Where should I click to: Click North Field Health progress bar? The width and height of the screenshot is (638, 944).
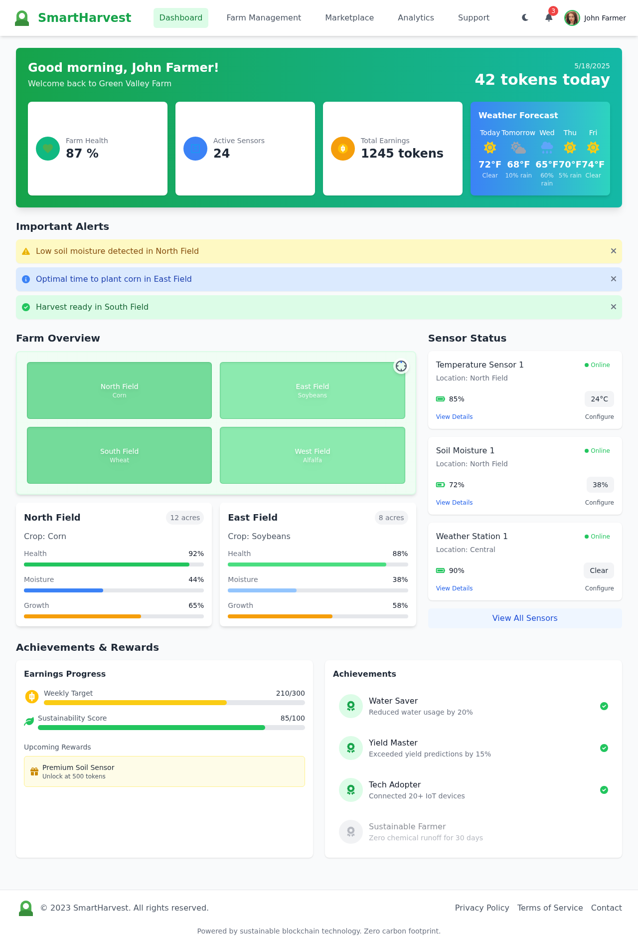(114, 565)
